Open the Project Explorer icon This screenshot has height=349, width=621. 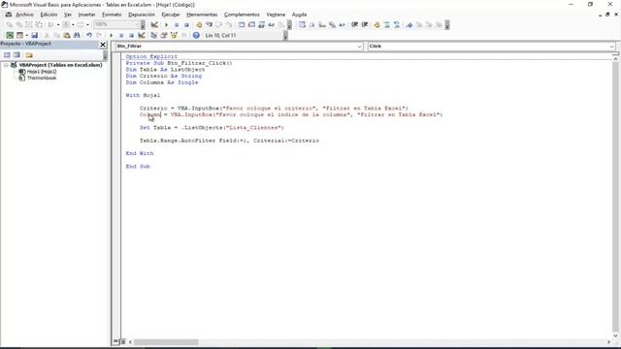point(153,35)
